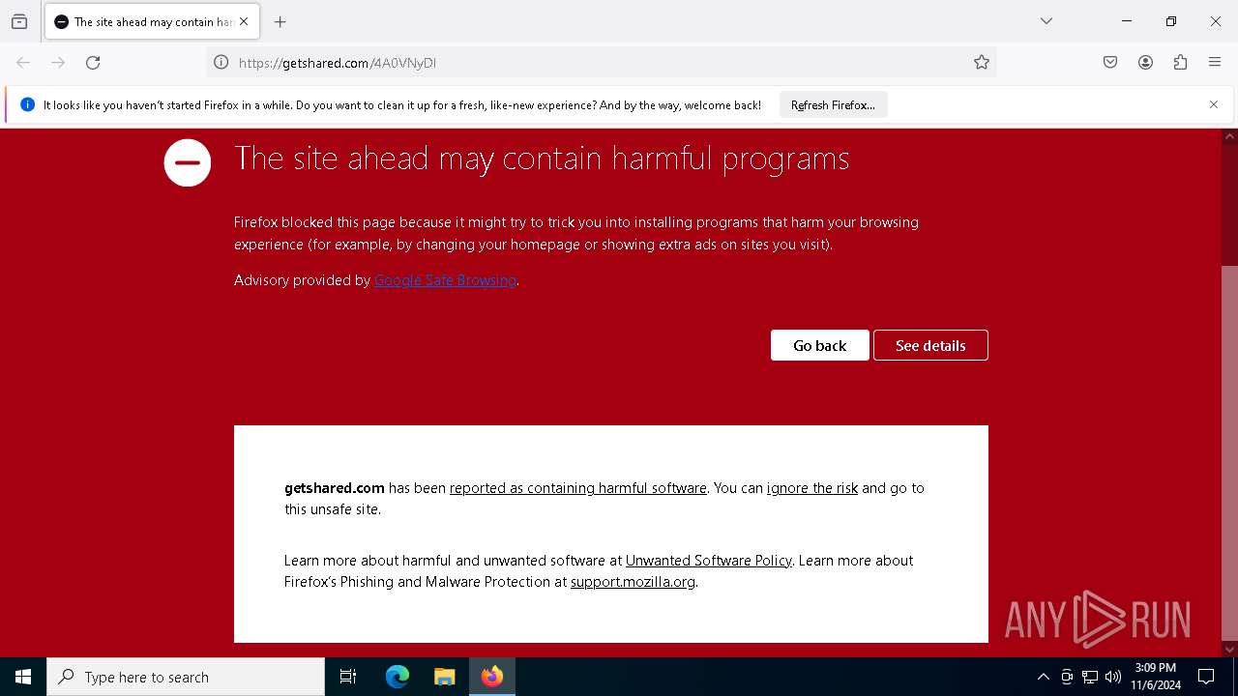Click the Go back button
The image size is (1238, 696).
[x=819, y=345]
